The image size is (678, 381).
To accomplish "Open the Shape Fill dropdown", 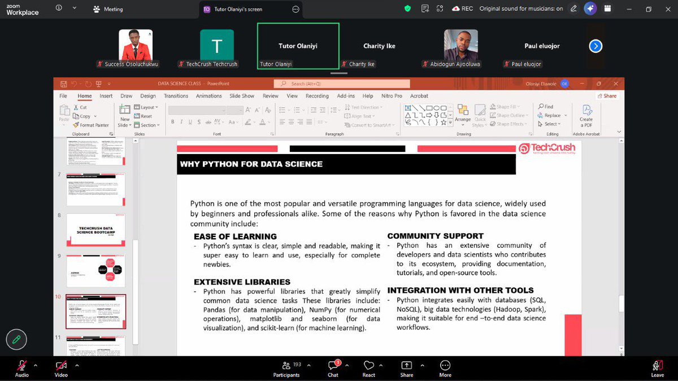I will [504, 107].
